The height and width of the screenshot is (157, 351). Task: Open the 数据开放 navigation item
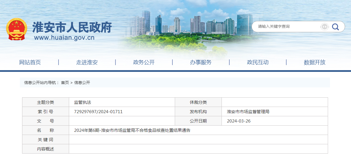(x=315, y=63)
